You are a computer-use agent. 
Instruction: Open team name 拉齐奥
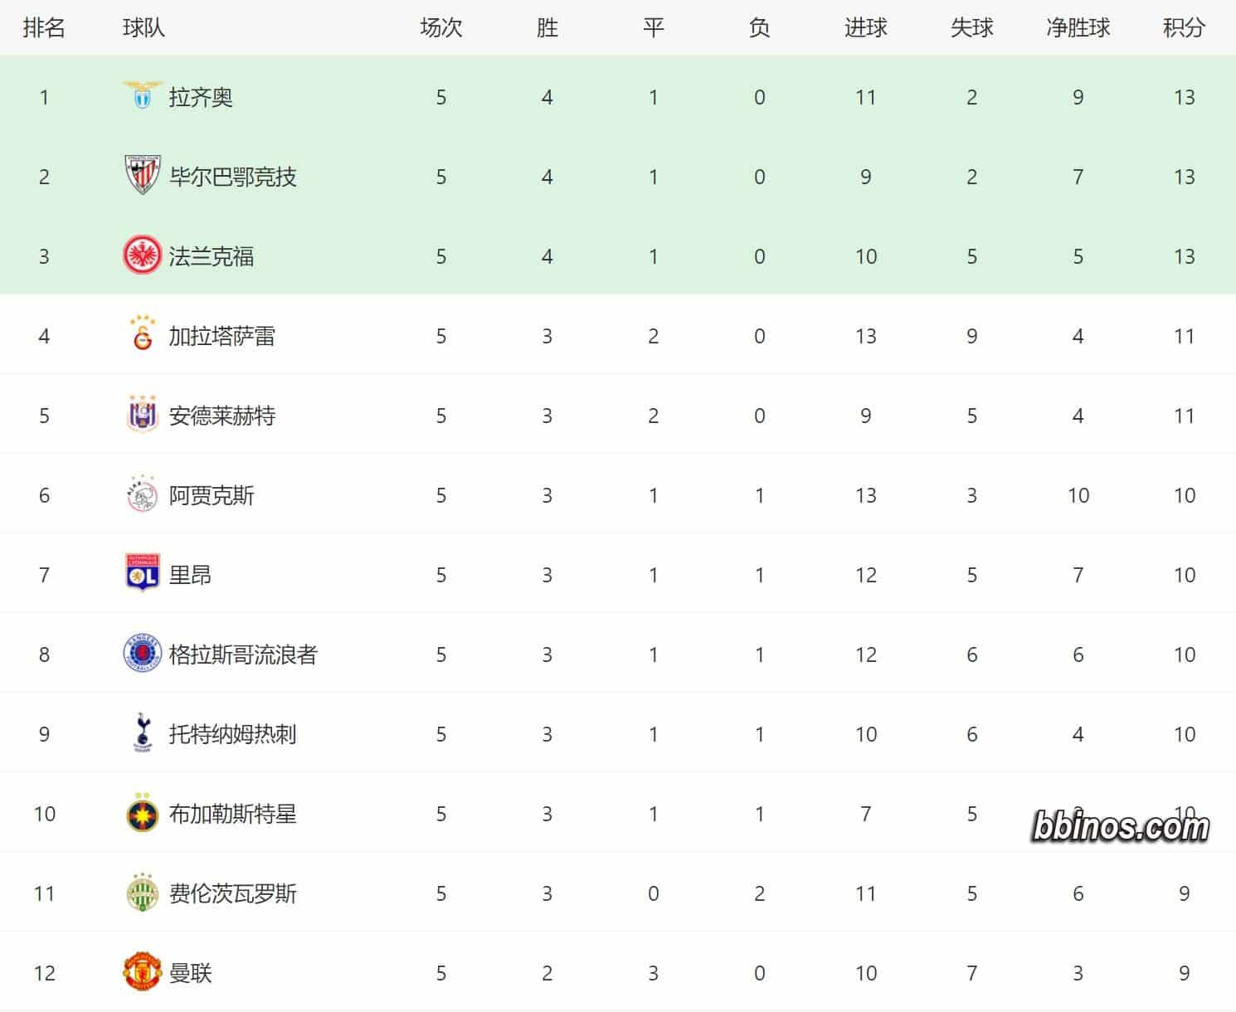201,97
